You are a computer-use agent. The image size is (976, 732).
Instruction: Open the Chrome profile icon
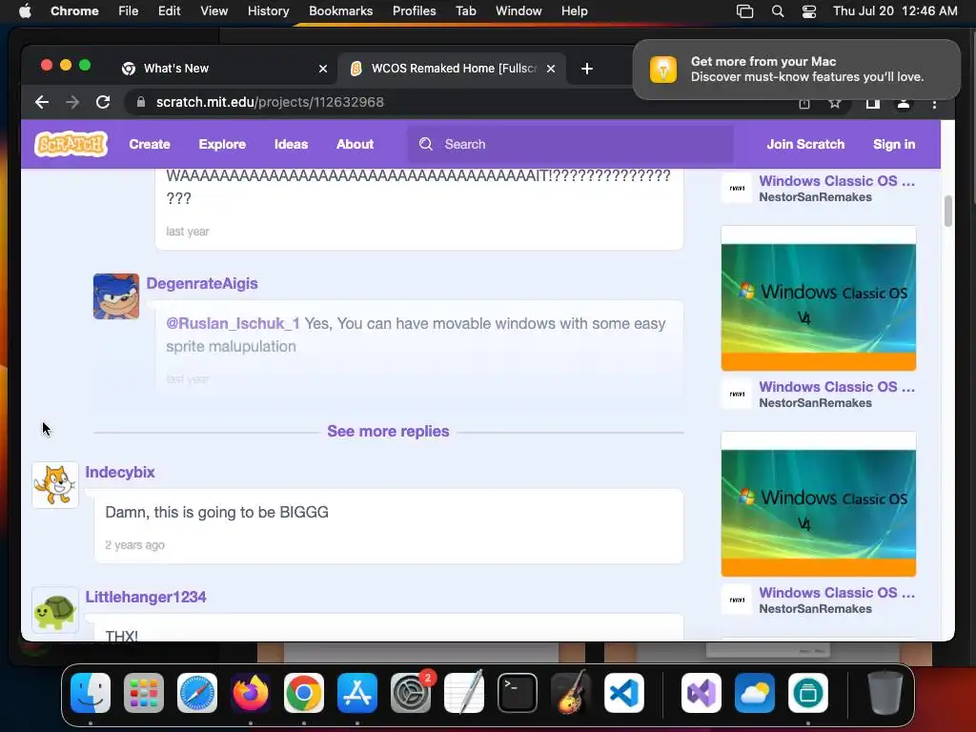[904, 104]
